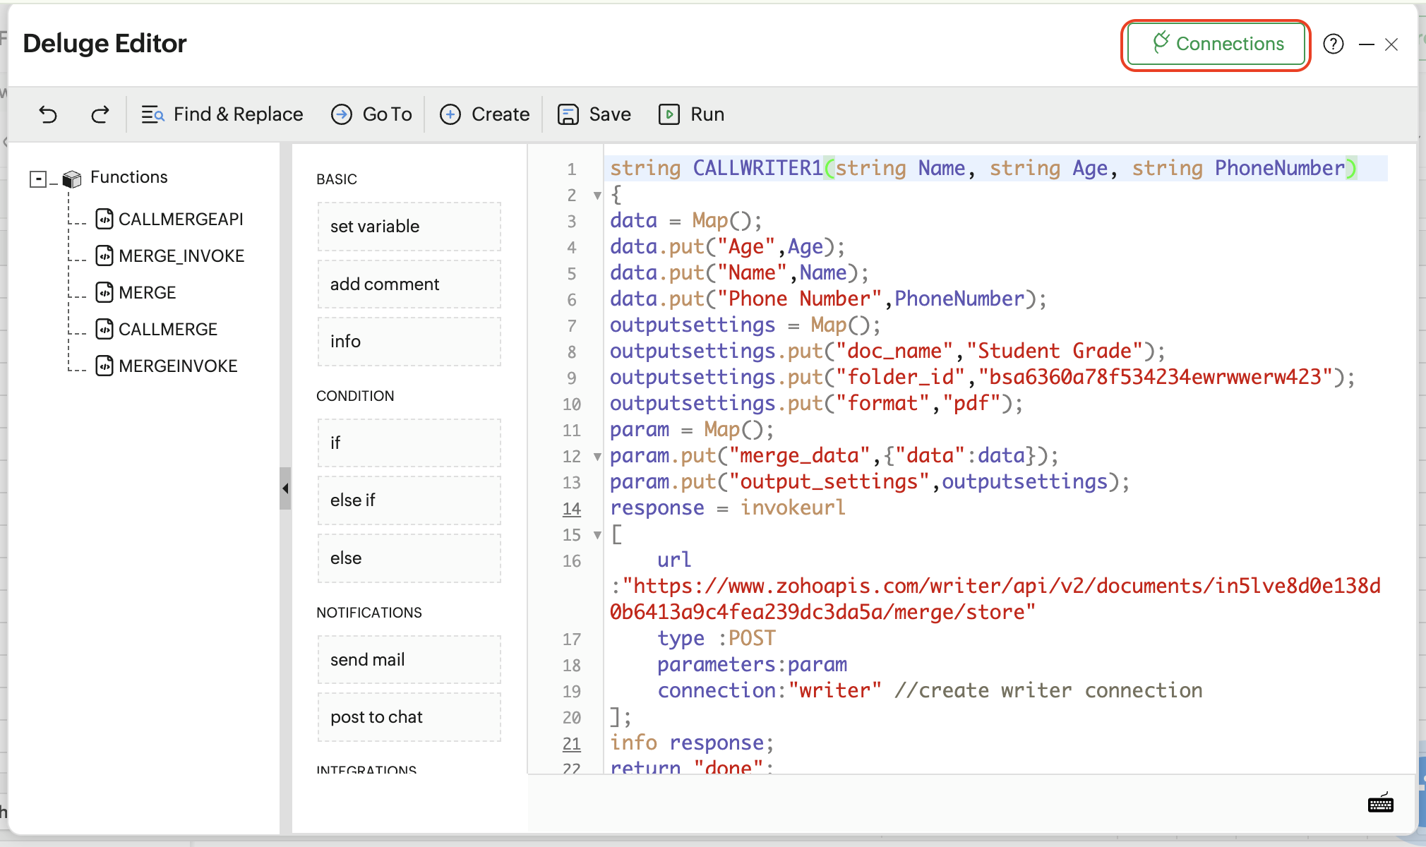Screen dimensions: 1426x847
Task: Select CALLMERGEAPI function in tree
Action: pyautogui.click(x=180, y=220)
